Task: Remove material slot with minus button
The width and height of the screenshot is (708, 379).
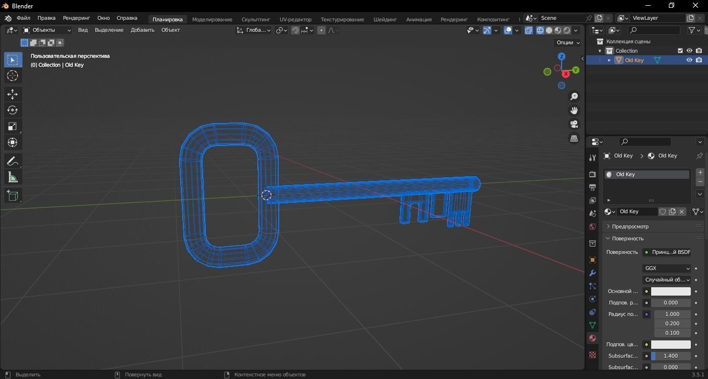Action: click(x=700, y=182)
